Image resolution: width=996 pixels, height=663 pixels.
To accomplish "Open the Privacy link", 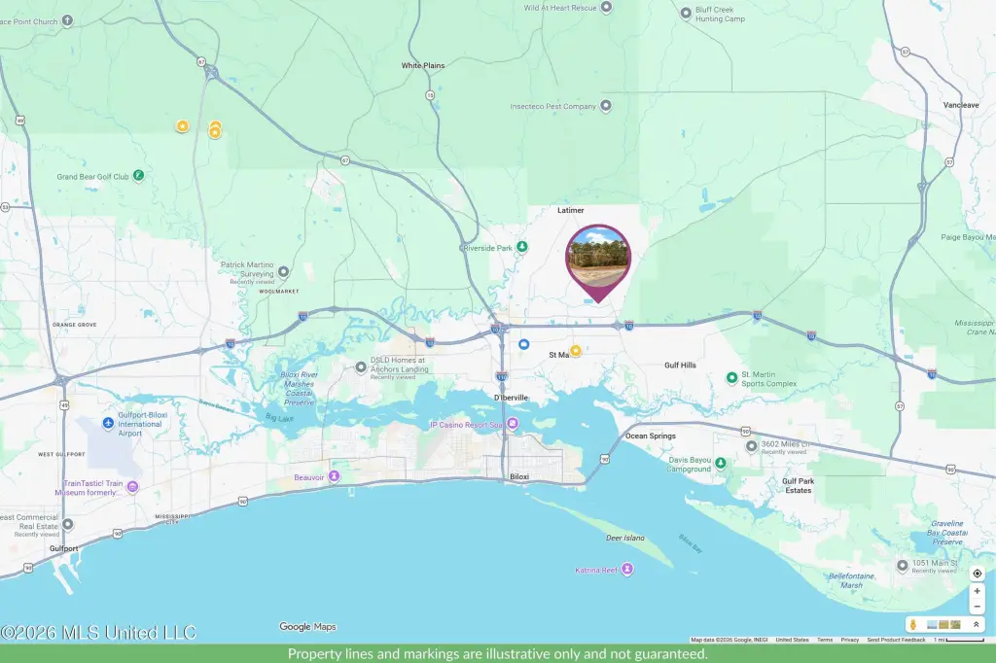I will tap(850, 640).
